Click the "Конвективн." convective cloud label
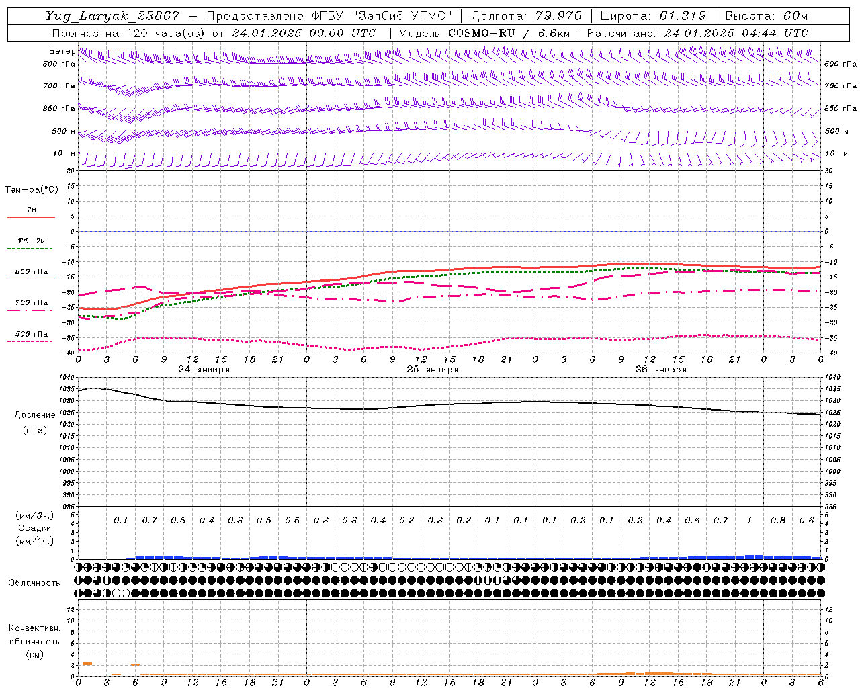Image resolution: width=860 pixels, height=688 pixels. pos(34,628)
